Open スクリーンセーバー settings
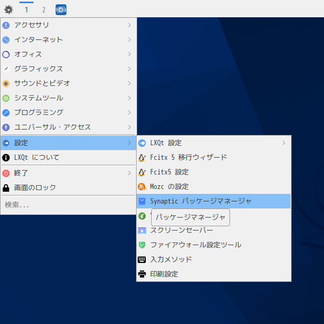This screenshot has height=324, width=324. 214,230
